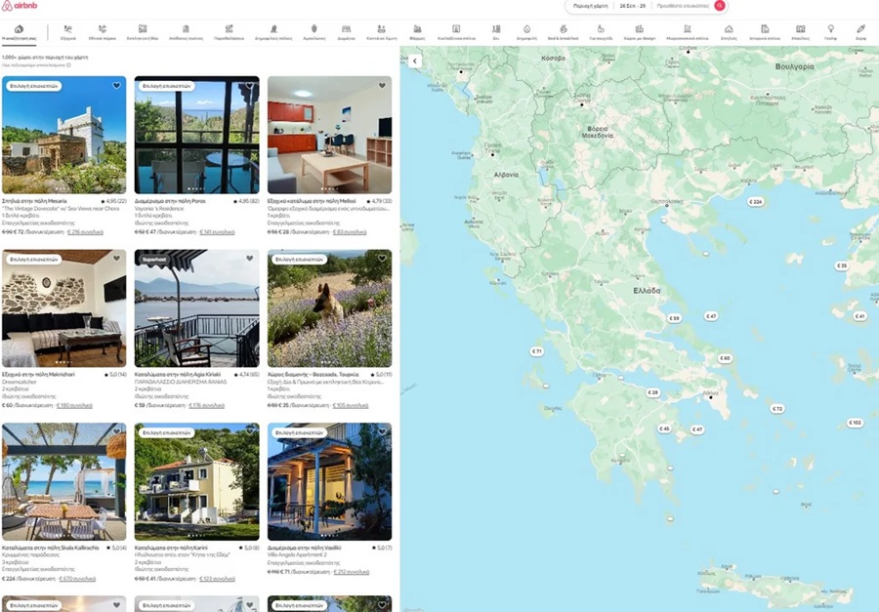This screenshot has height=612, width=879.
Task: Select the Αμπελώνες category icon
Action: [314, 32]
